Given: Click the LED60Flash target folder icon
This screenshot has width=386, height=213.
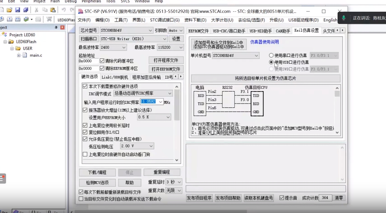Looking at the screenshot, I should [x=11, y=42].
